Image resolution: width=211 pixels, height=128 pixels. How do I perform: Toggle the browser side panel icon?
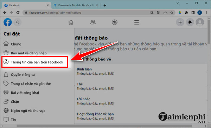tap(193, 13)
